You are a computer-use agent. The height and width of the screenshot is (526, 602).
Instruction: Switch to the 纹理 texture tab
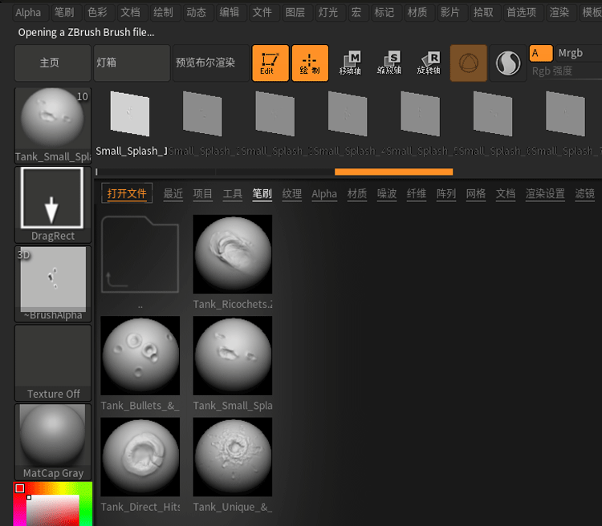[x=292, y=194]
